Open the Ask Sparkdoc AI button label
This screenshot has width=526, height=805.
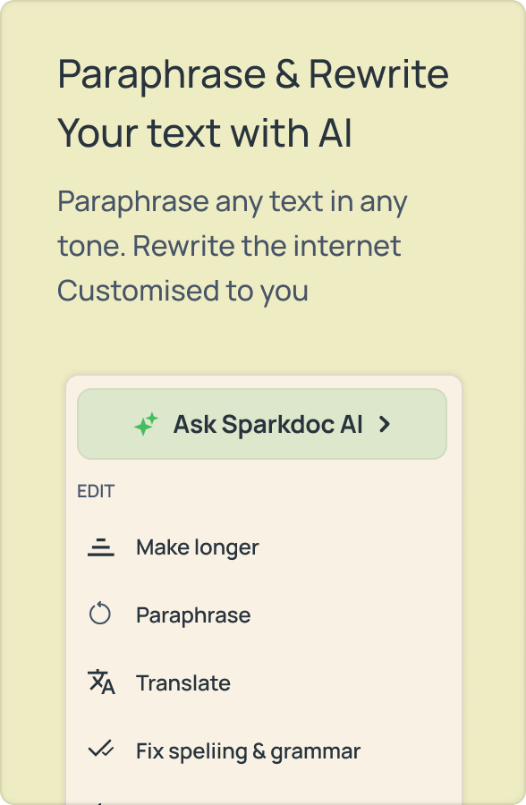pyautogui.click(x=268, y=425)
